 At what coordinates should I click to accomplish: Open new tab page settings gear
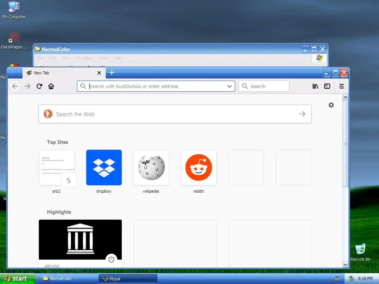coord(331,105)
